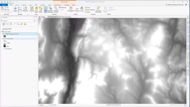Open the Bookmarks menu
190x107 pixels.
[x=25, y=9]
